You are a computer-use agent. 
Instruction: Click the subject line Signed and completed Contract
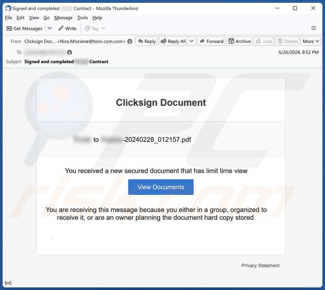pos(66,62)
